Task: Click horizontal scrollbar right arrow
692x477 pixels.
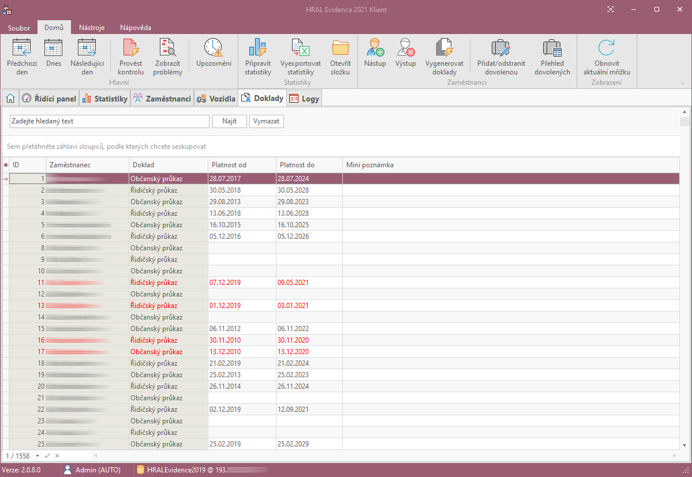Action: (675, 456)
